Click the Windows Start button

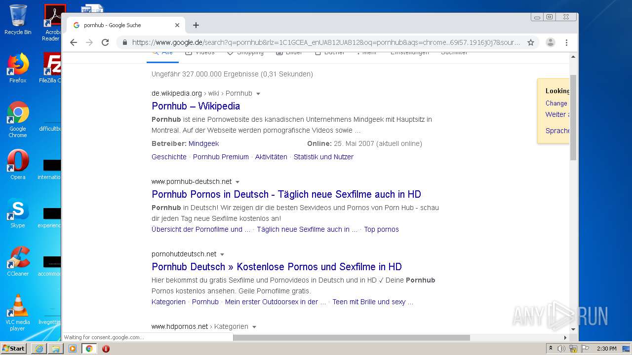14,348
